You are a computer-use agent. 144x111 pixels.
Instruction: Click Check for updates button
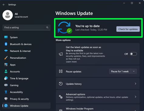[x=128, y=29]
